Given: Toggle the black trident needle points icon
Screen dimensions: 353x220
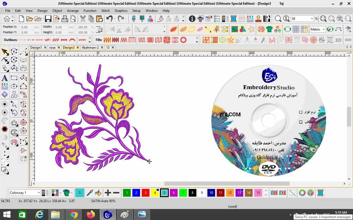Looking at the screenshot, I should (x=216, y=29).
